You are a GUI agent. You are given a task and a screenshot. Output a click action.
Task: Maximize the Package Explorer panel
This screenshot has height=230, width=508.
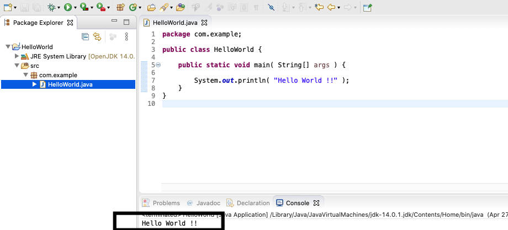pyautogui.click(x=126, y=22)
